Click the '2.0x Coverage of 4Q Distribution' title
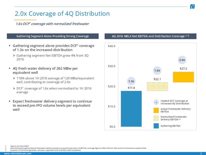Viewport: 206px width, 155px height. pos(62,14)
